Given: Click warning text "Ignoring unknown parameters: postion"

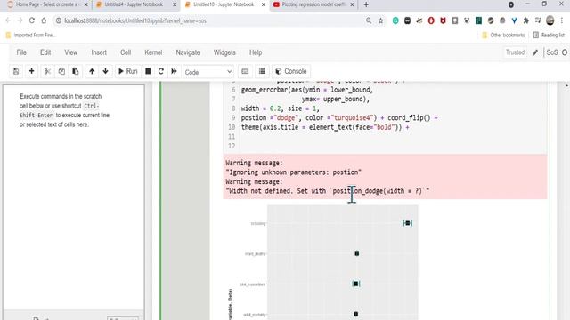Looking at the screenshot, I should click(x=293, y=172).
